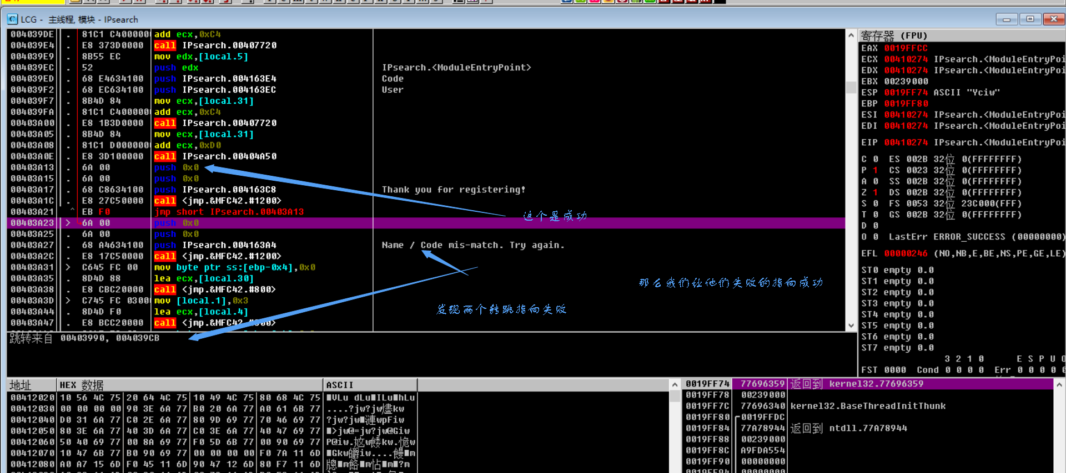This screenshot has width=1066, height=473.
Task: Click stack comment kernel32.BaseThreadInitThunk
Action: (x=868, y=406)
